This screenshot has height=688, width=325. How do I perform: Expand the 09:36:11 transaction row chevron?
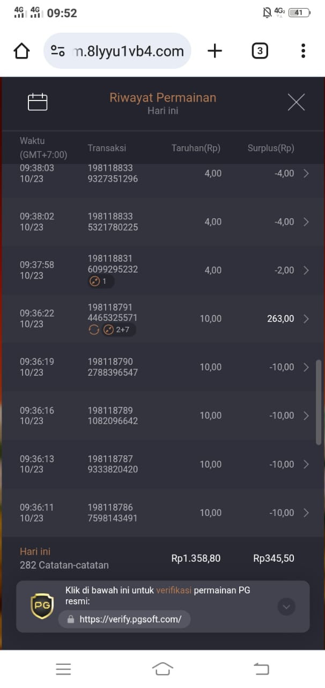(x=306, y=513)
